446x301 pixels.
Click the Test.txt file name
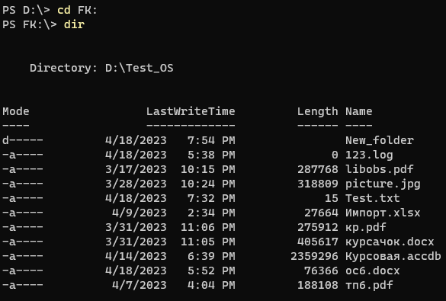tap(373, 198)
